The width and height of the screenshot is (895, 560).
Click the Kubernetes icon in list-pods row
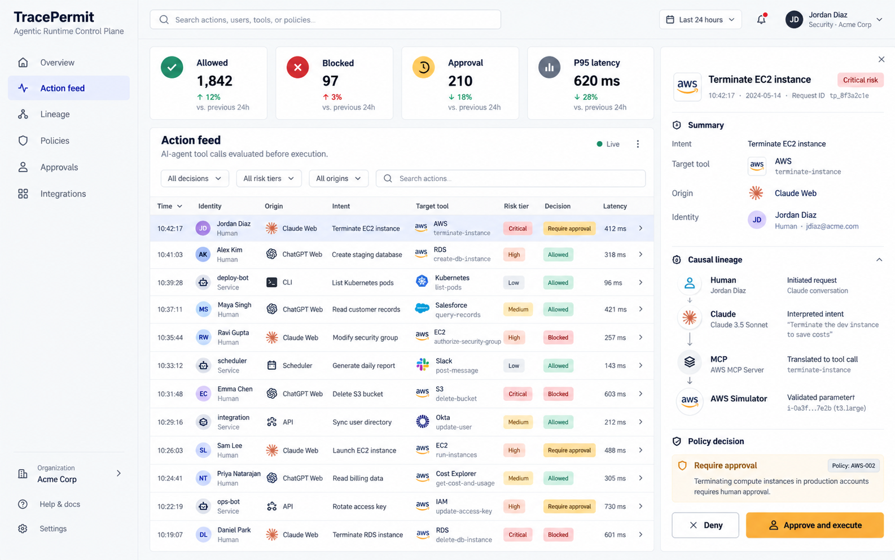422,281
